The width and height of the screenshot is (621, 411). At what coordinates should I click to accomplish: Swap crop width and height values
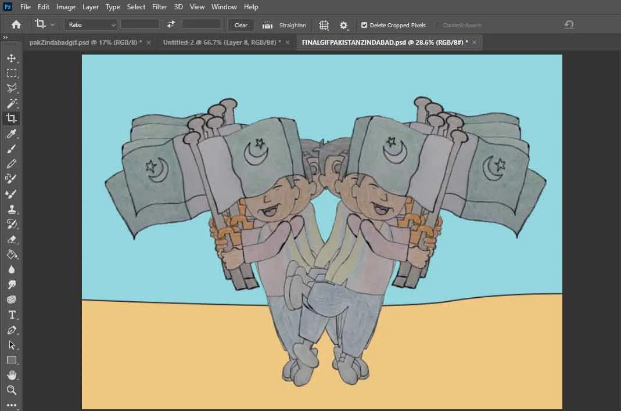[x=171, y=24]
